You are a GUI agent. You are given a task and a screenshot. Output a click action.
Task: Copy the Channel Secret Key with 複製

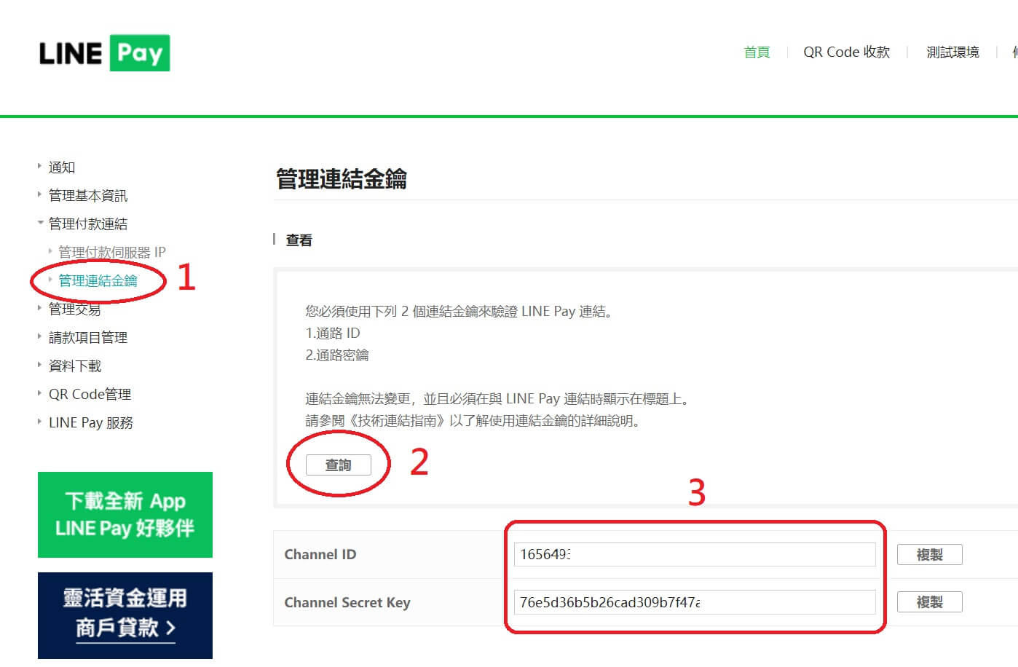click(929, 602)
